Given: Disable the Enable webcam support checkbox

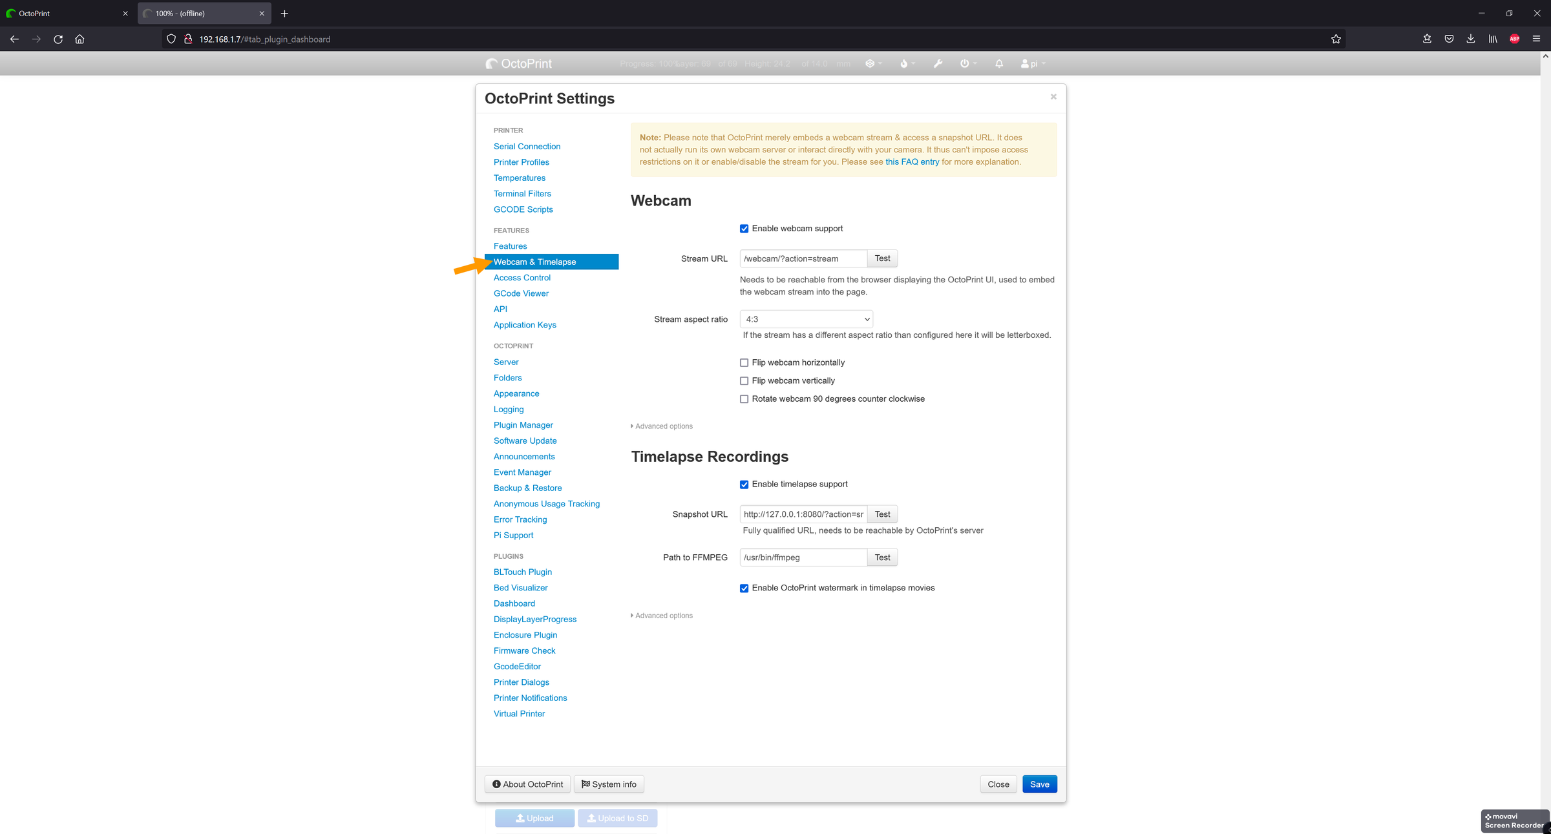Looking at the screenshot, I should [744, 228].
